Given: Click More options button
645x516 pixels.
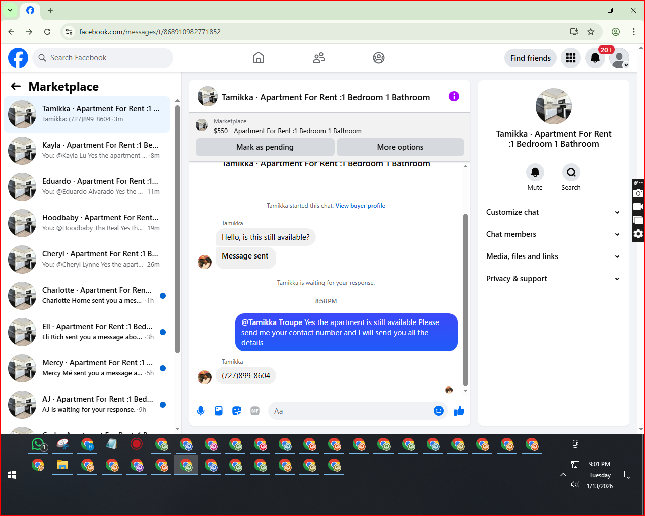Looking at the screenshot, I should (x=400, y=147).
